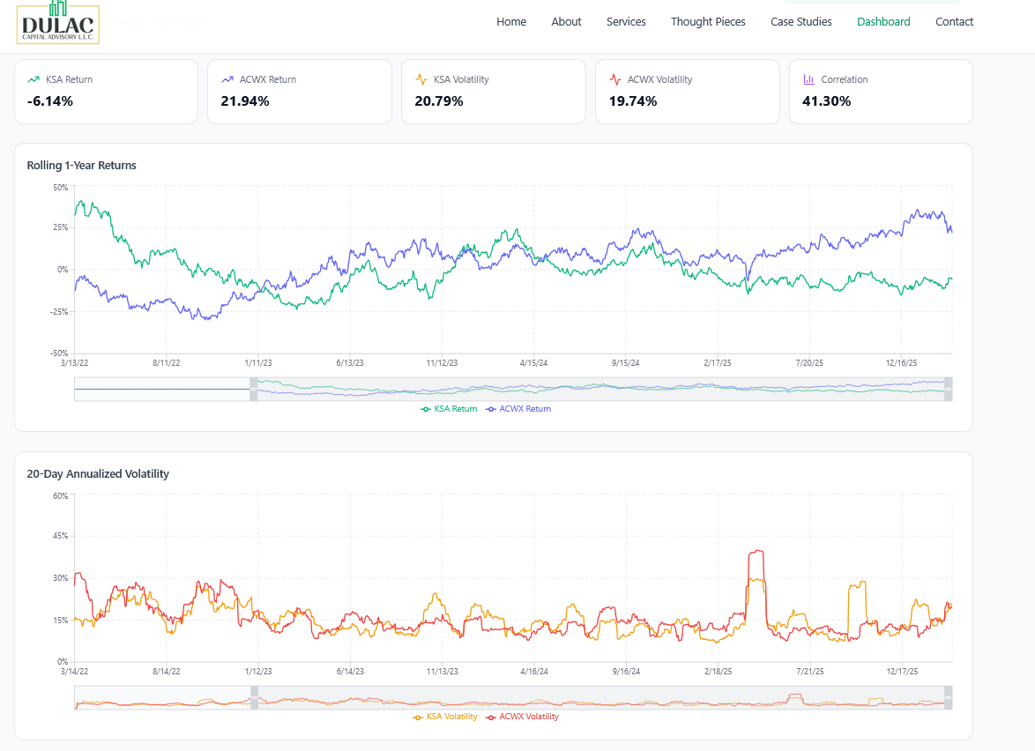Open the Home menu item

click(x=511, y=21)
